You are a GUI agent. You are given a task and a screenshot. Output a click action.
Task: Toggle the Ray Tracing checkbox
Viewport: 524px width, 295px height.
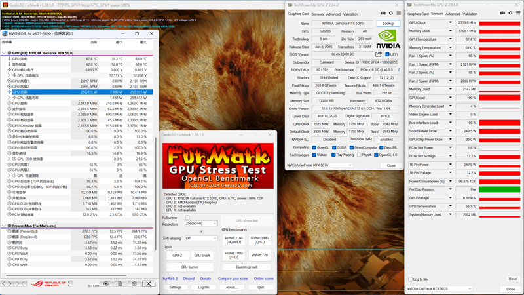pos(333,155)
